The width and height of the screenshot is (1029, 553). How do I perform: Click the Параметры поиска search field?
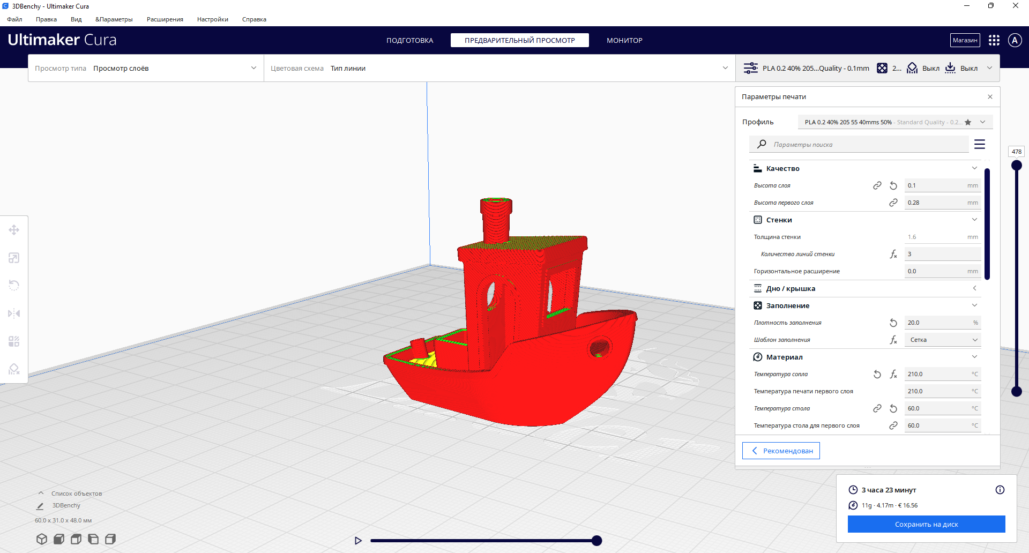(x=859, y=144)
